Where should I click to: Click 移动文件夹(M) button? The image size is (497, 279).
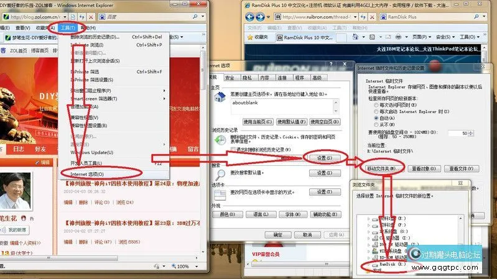point(383,168)
